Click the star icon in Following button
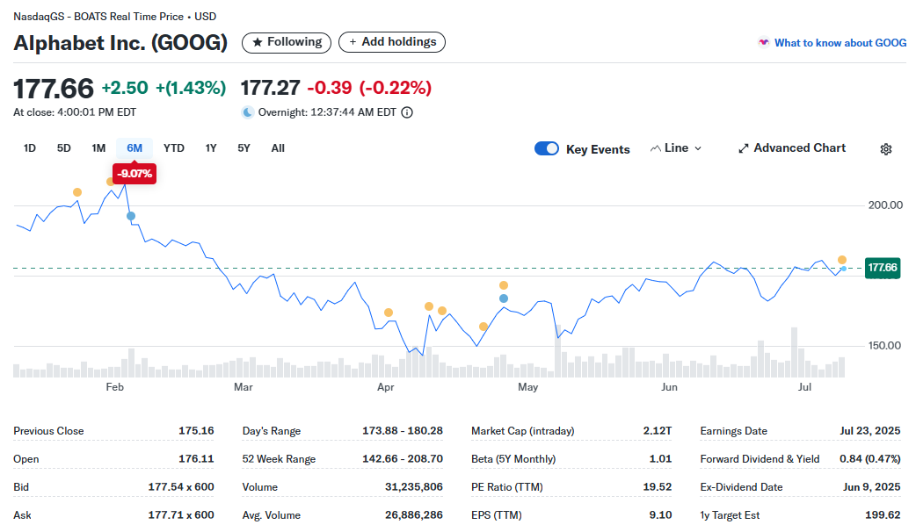Screen dimensions: 916x532 tap(257, 43)
